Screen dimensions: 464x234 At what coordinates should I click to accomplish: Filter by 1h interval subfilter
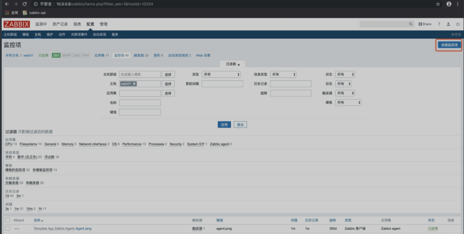pos(40,209)
